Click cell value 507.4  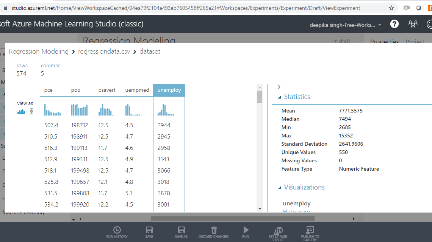[x=51, y=125]
